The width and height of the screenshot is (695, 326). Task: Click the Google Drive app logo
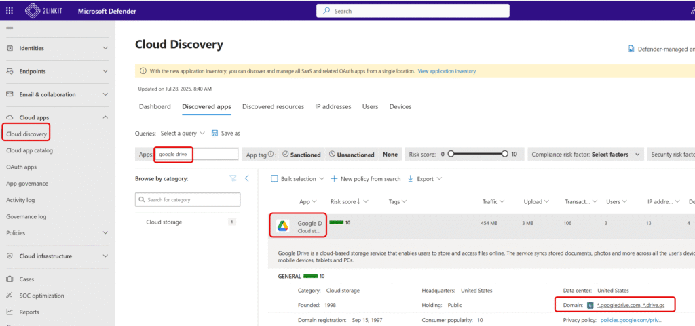point(283,226)
